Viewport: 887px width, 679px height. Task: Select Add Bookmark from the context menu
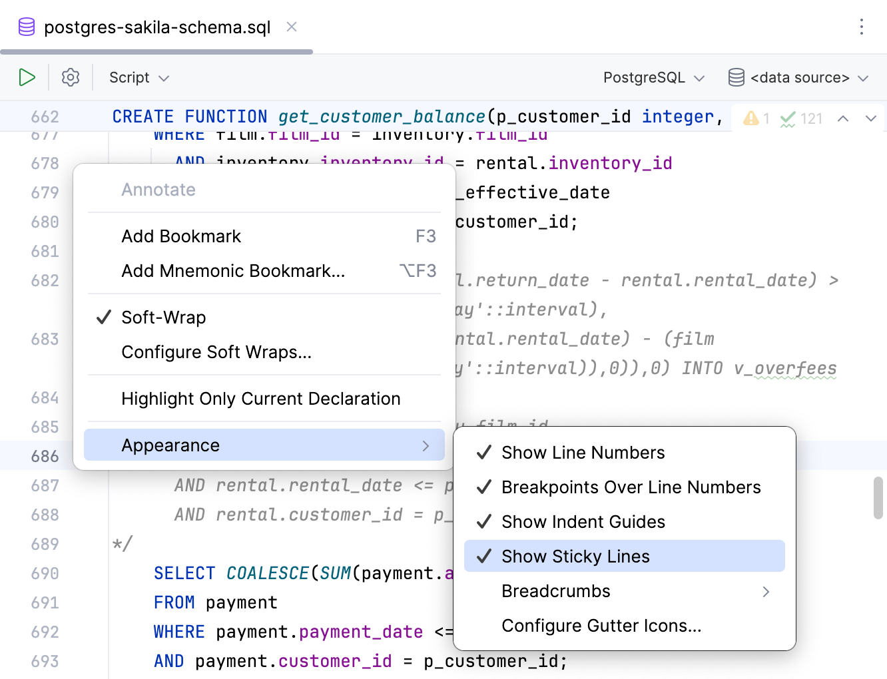181,236
